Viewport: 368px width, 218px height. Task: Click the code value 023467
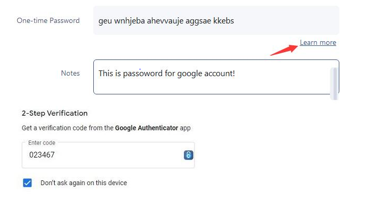pos(42,155)
